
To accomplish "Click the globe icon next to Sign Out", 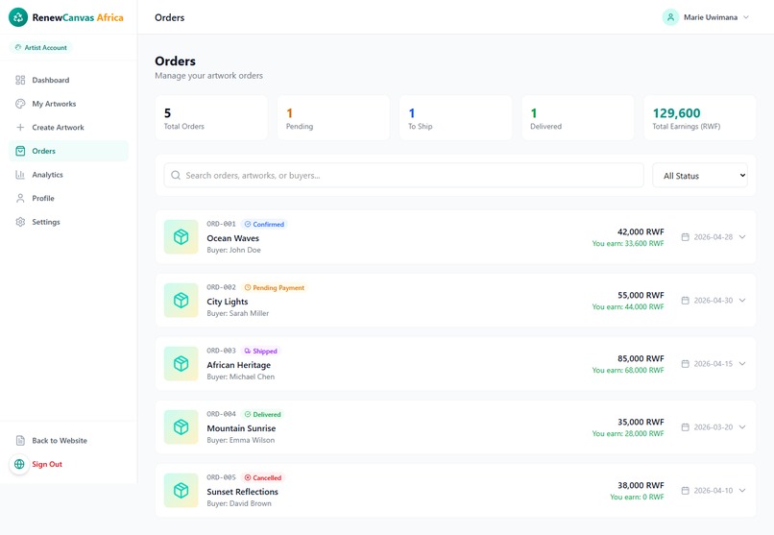I will point(19,464).
